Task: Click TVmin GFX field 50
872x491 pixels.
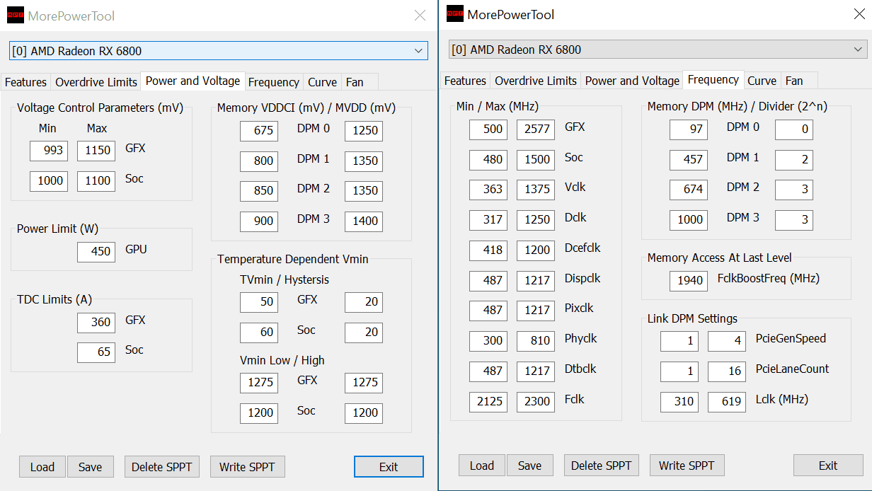Action: [259, 302]
